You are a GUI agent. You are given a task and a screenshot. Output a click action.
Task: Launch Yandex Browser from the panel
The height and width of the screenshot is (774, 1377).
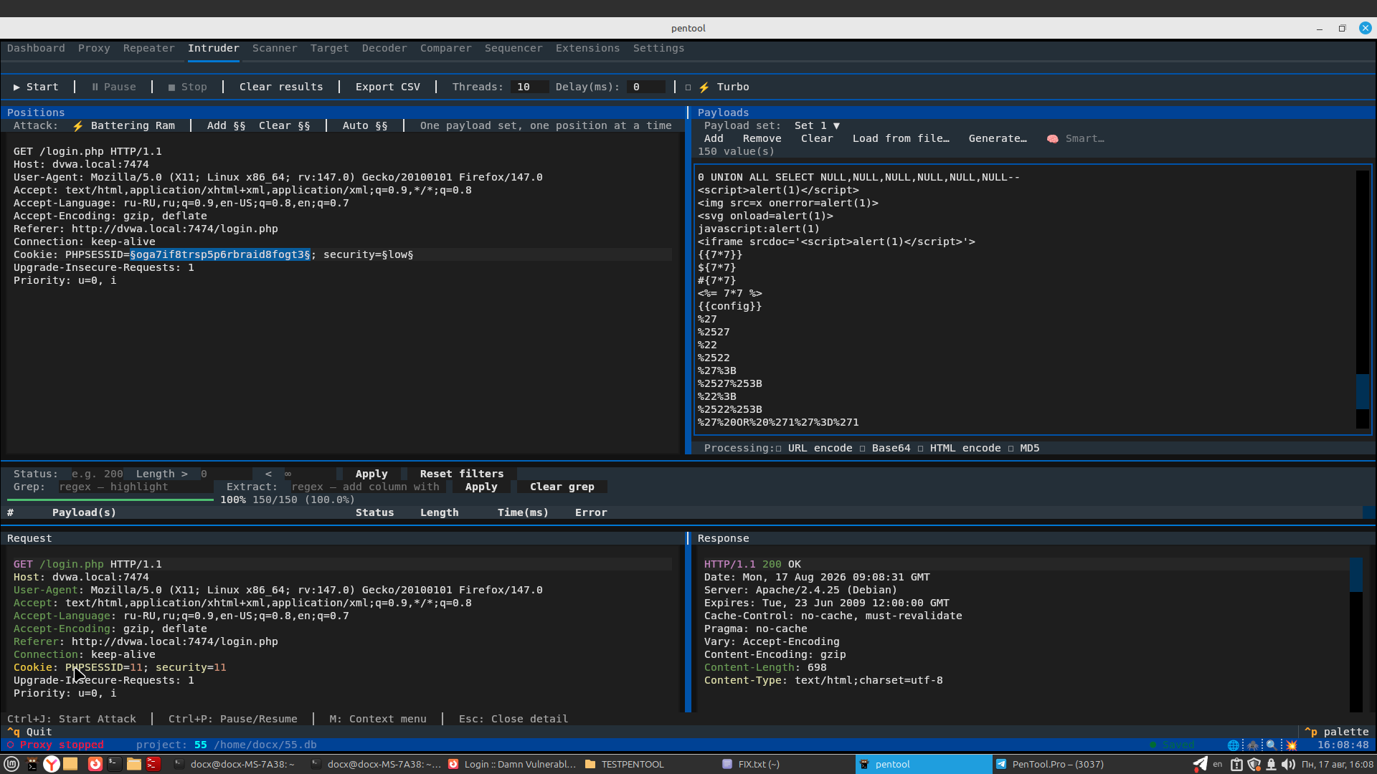52,764
